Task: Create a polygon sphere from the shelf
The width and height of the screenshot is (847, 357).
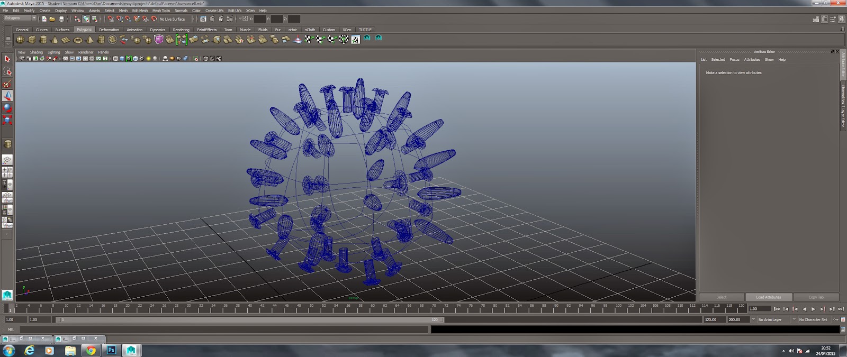Action: tap(20, 40)
